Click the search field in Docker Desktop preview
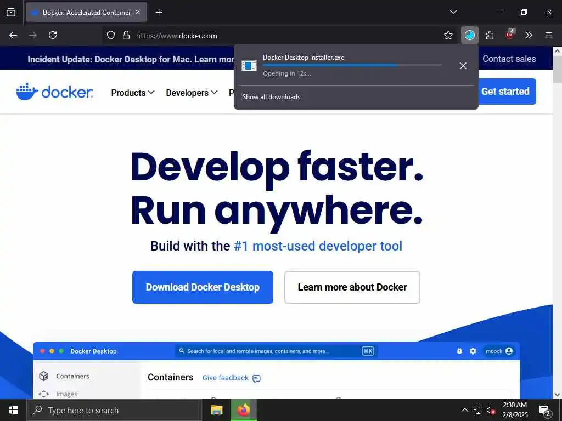The height and width of the screenshot is (421, 562). [x=276, y=351]
